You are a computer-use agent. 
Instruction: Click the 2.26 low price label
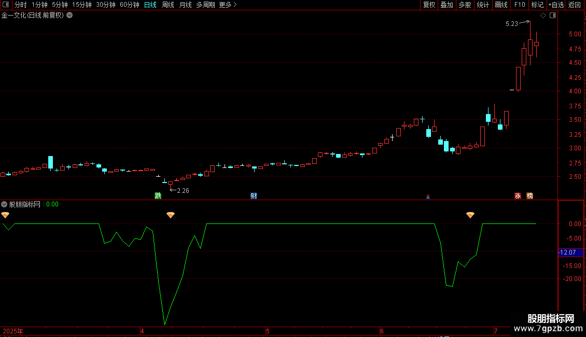pos(183,191)
